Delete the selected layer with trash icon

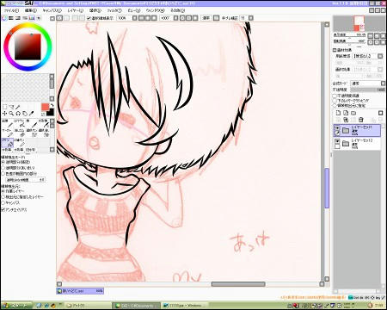[x=361, y=120]
